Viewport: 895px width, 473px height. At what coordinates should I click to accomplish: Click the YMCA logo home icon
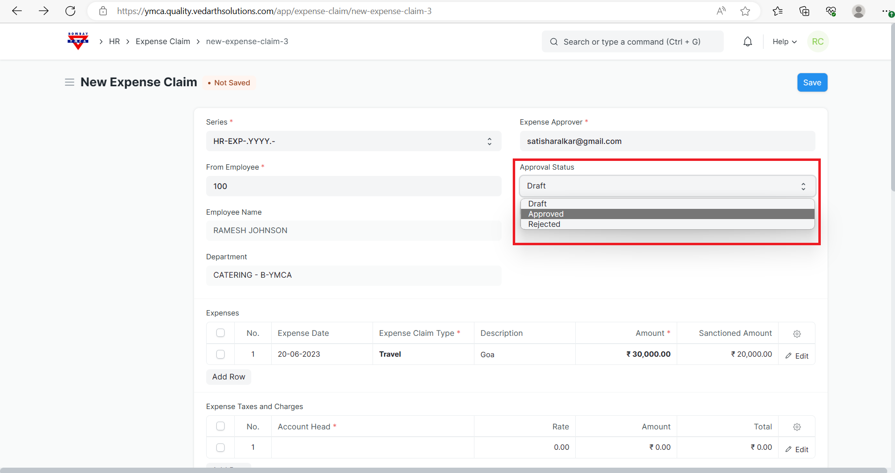click(78, 41)
